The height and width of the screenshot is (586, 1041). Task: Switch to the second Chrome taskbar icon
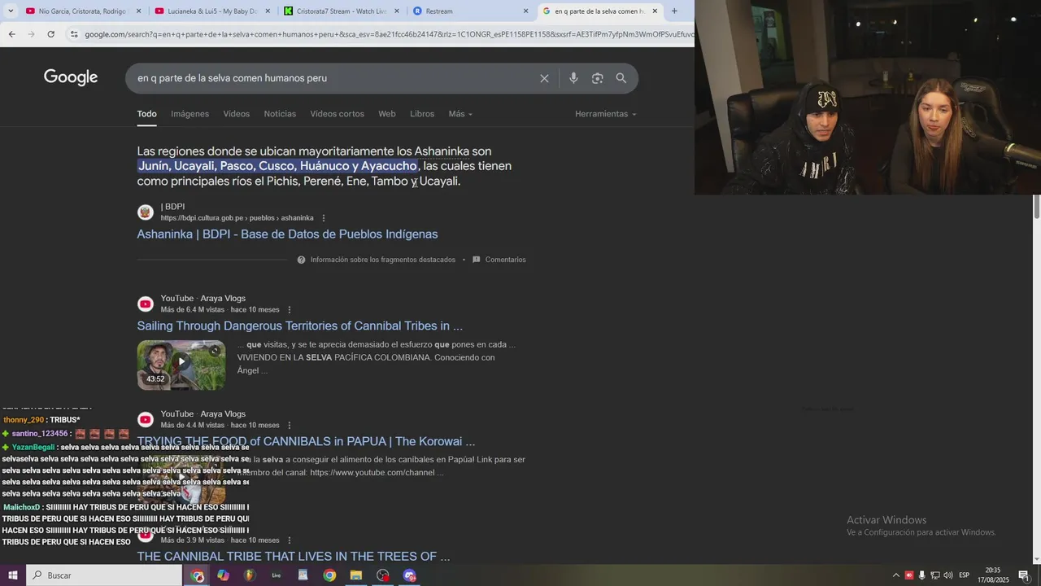pyautogui.click(x=329, y=575)
